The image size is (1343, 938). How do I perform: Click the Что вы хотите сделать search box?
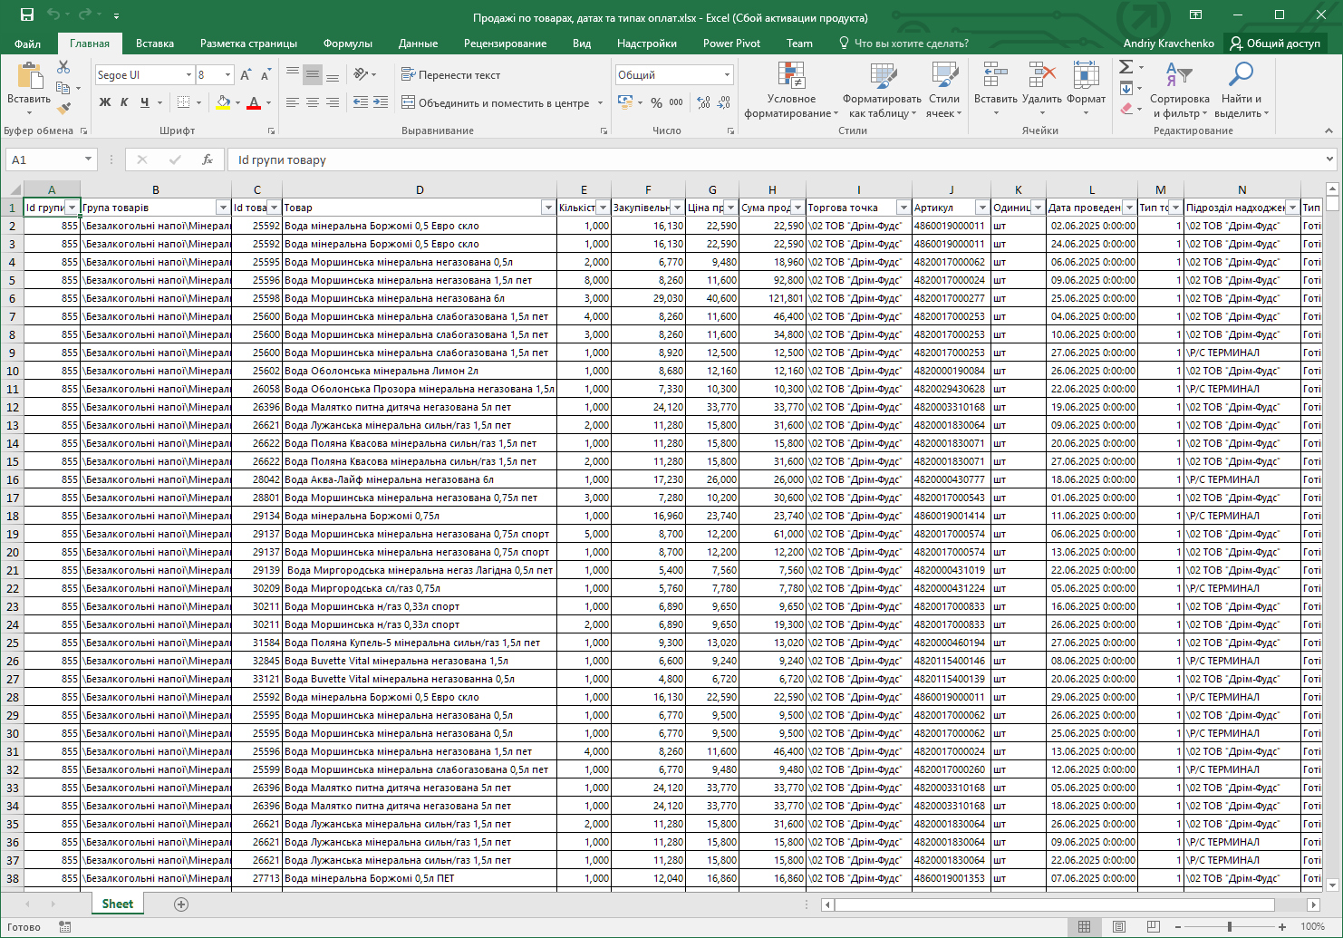coord(903,44)
